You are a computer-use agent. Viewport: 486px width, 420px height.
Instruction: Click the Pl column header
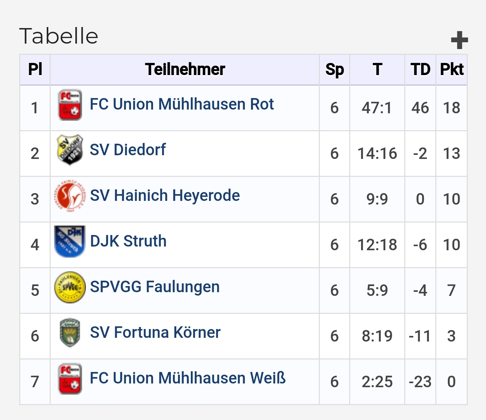tap(35, 70)
